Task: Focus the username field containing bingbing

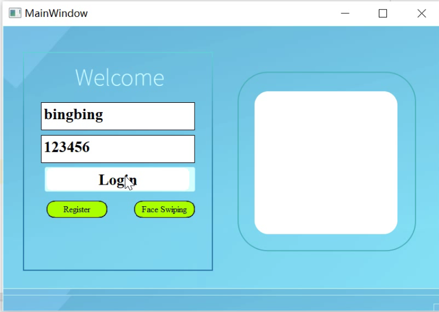Action: tap(118, 116)
